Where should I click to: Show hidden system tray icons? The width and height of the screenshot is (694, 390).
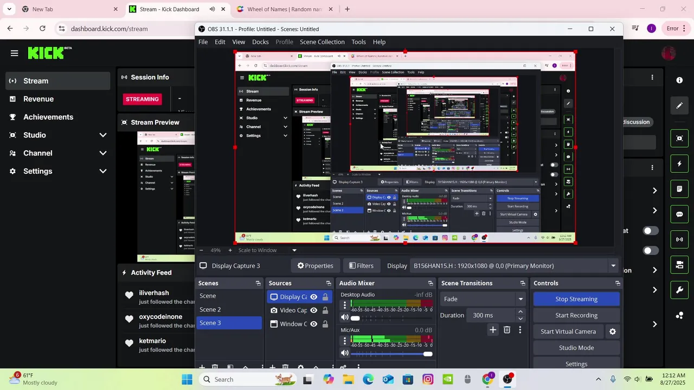coord(599,379)
